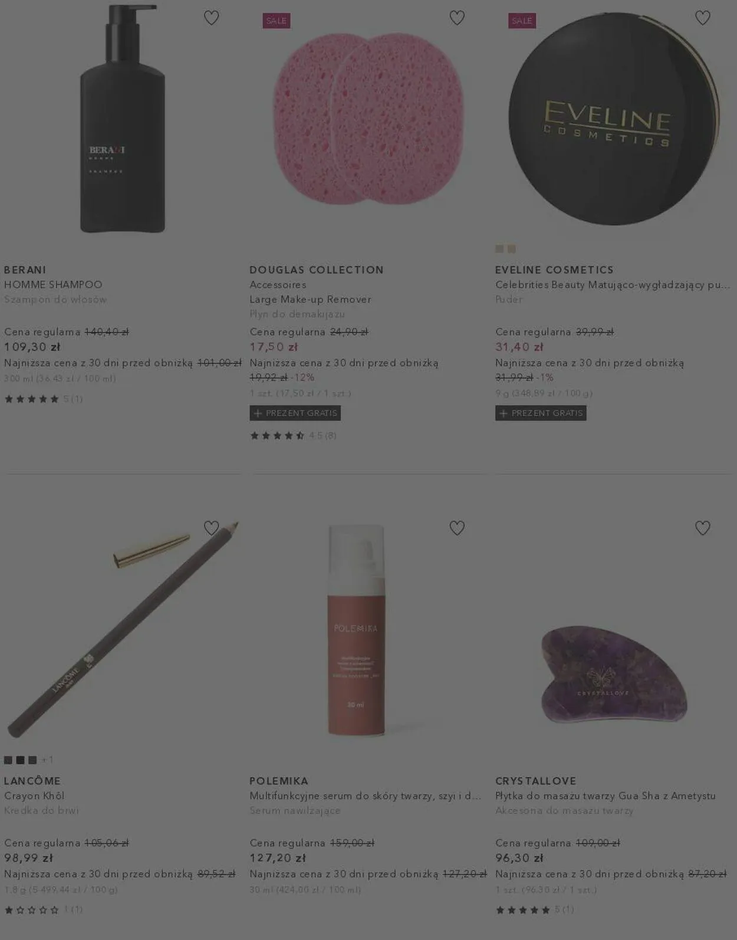737x940 pixels.
Task: Add Polemika serum to favorites
Action: pos(457,528)
